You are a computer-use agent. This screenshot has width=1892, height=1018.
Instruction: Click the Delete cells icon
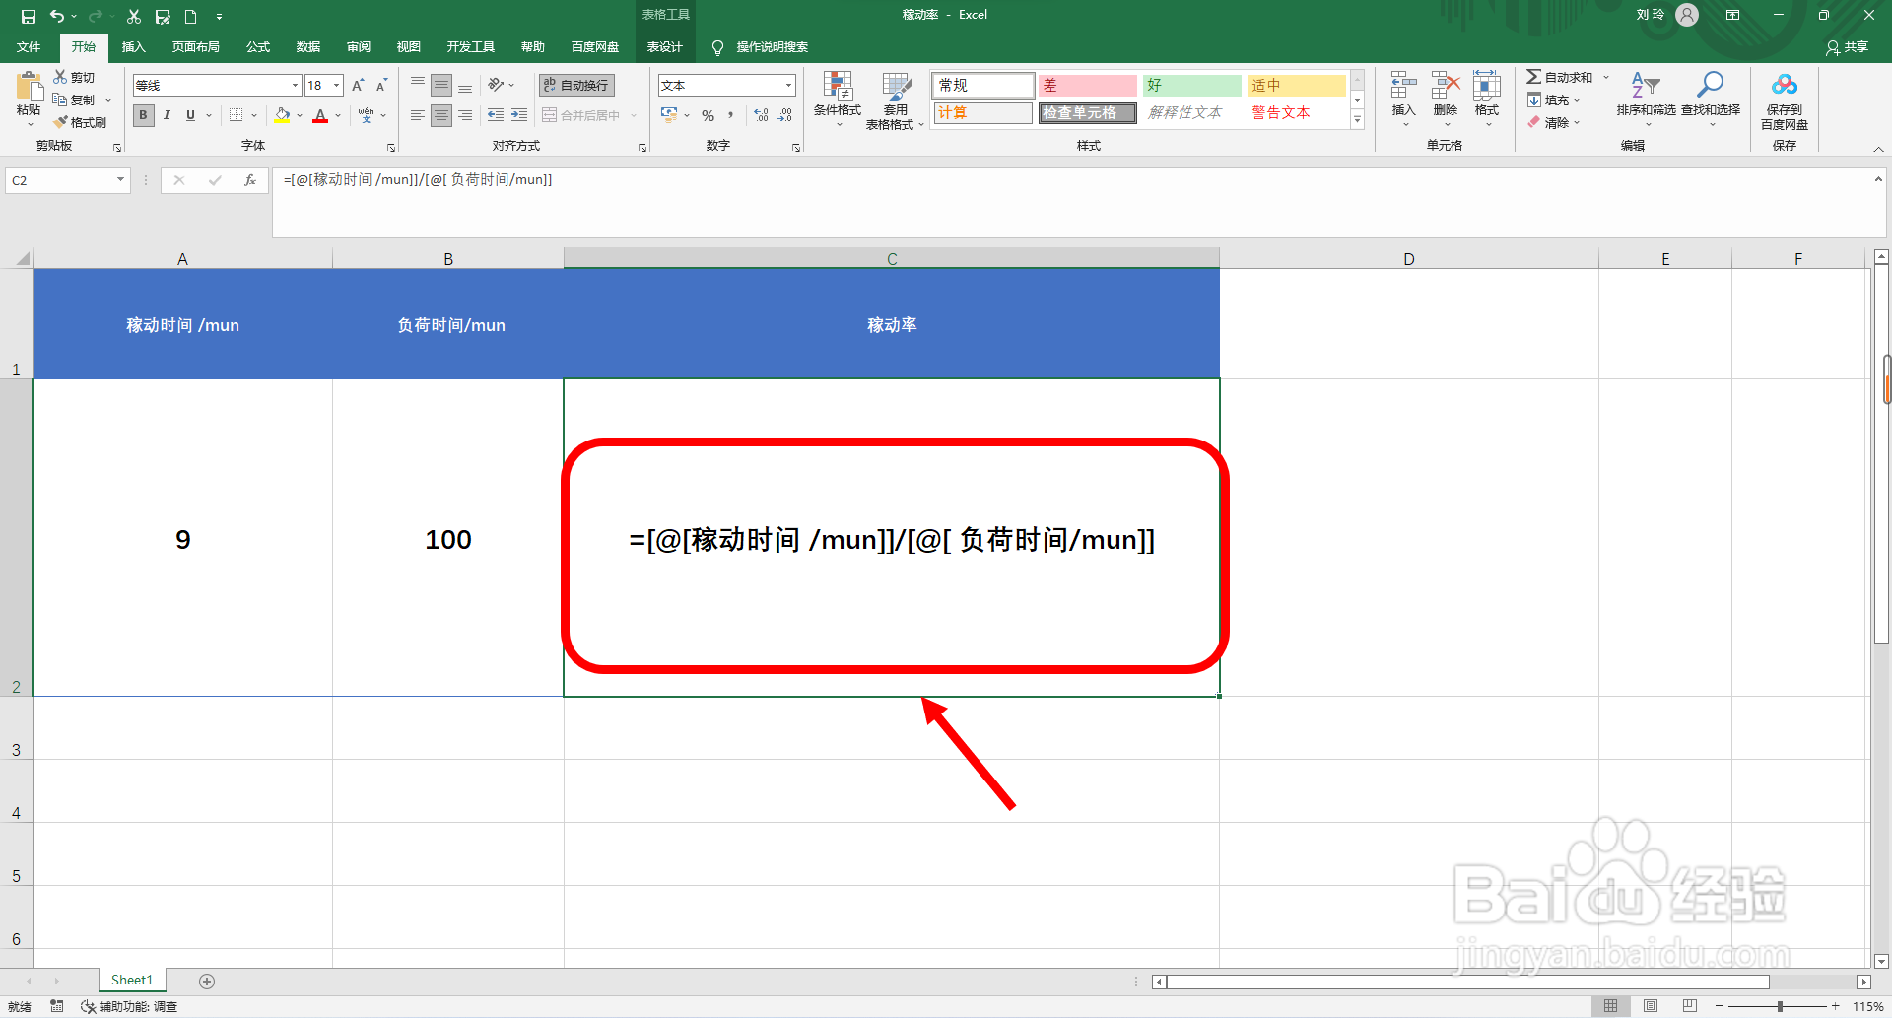pos(1446,85)
